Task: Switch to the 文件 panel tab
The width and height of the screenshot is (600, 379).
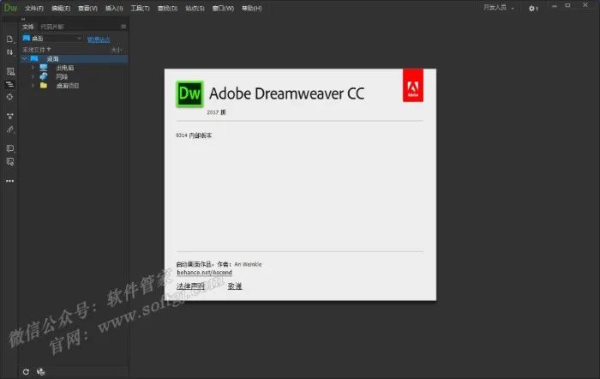Action: pos(28,27)
